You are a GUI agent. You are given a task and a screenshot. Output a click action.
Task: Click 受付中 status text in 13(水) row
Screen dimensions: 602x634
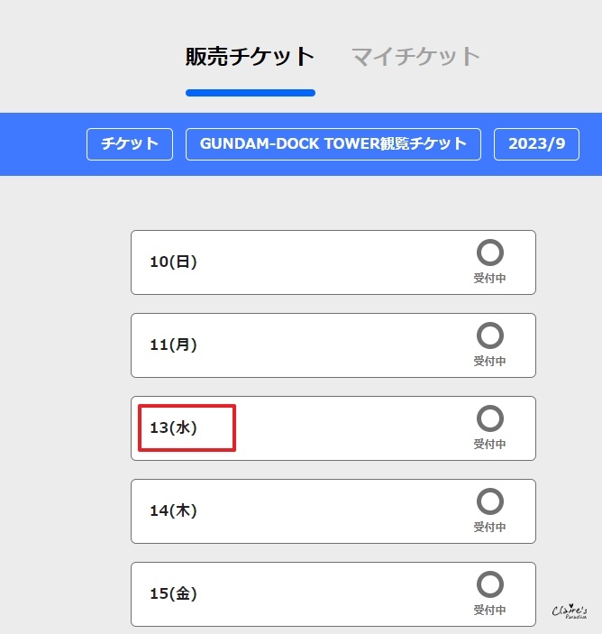(x=489, y=445)
